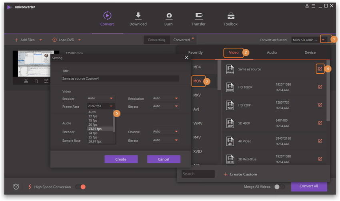Select 29.97 fps frame rate
The width and height of the screenshot is (340, 201).
tap(95, 141)
